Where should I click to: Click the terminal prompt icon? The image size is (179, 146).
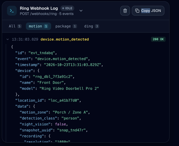pyautogui.click(x=12, y=11)
